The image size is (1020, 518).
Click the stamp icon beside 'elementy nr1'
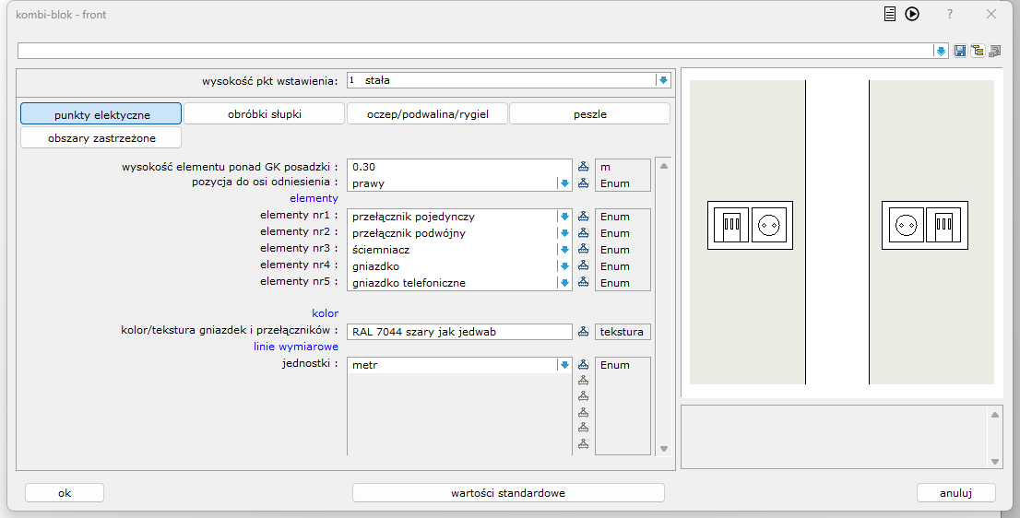click(x=583, y=217)
